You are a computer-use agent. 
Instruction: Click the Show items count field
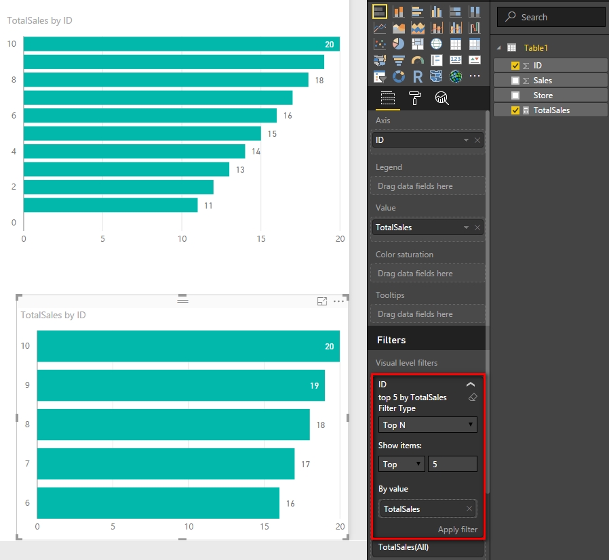[x=452, y=465]
